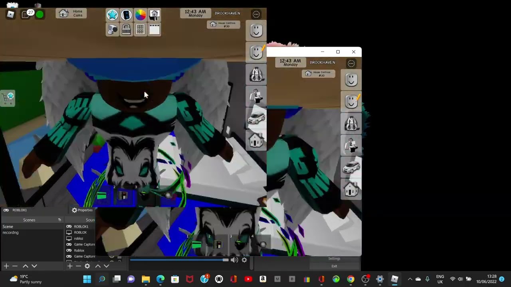Select the ROBLOX display source
The height and width of the screenshot is (287, 511).
click(81, 232)
